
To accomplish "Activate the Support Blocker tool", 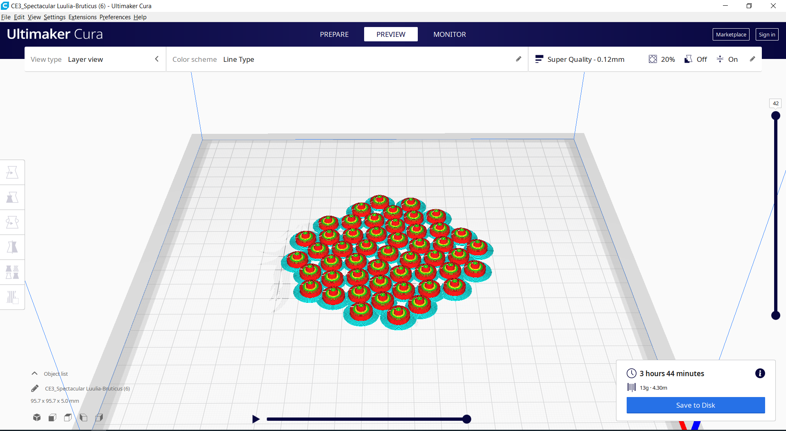I will coord(12,297).
